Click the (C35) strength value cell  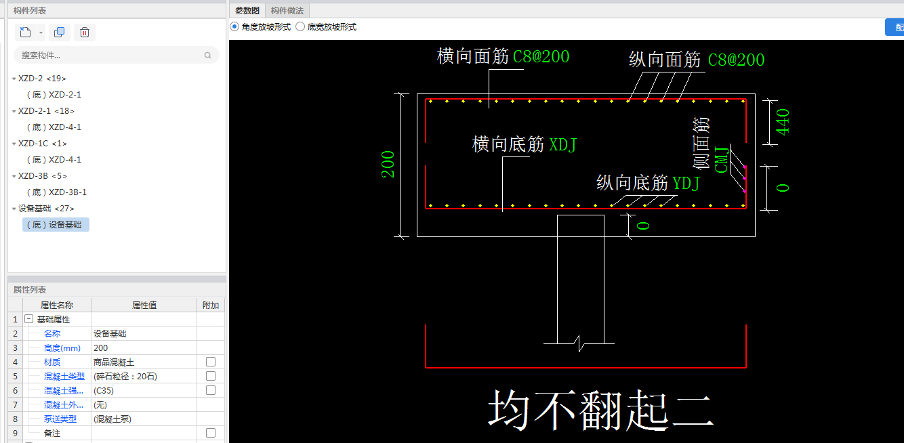click(x=144, y=390)
